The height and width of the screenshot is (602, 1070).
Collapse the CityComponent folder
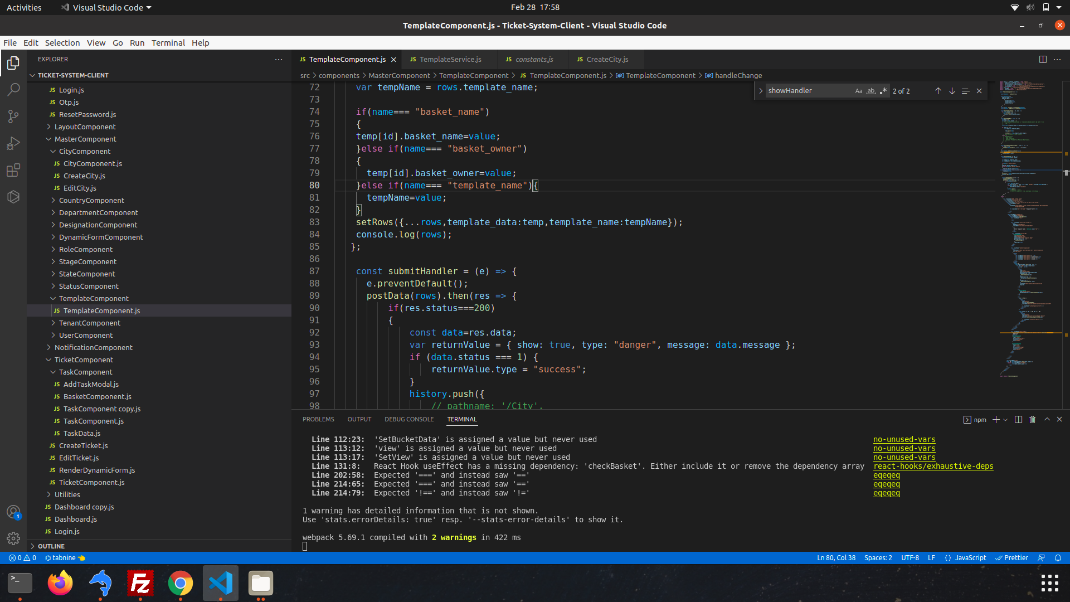[85, 152]
